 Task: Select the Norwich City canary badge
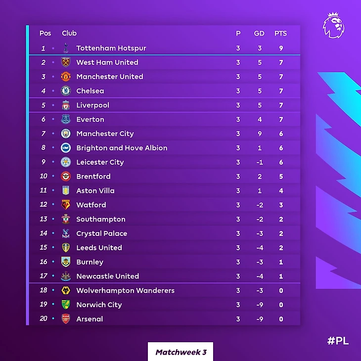(66, 305)
